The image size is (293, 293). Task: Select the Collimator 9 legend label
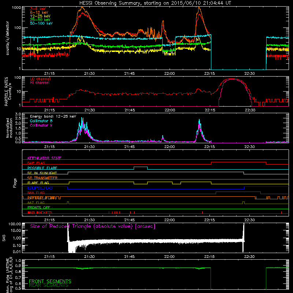pyautogui.click(x=41, y=125)
